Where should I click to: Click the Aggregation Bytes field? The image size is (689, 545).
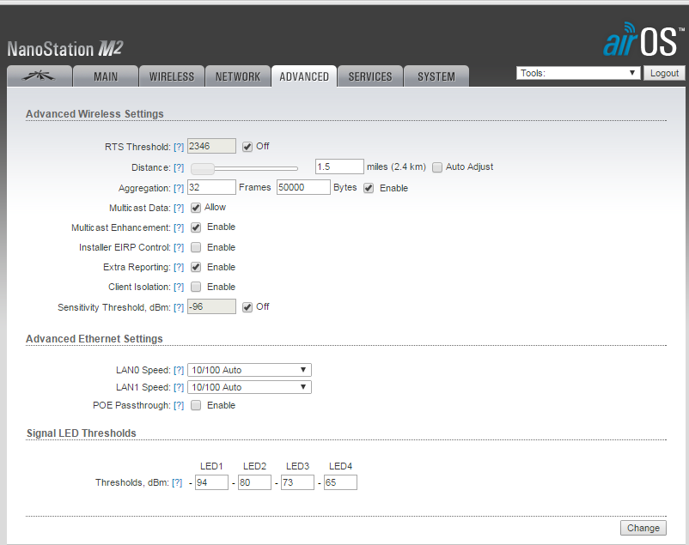point(303,187)
